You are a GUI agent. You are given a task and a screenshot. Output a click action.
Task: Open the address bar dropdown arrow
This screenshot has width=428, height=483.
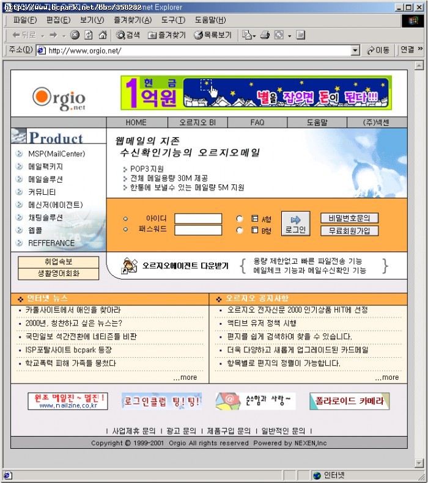tap(355, 50)
